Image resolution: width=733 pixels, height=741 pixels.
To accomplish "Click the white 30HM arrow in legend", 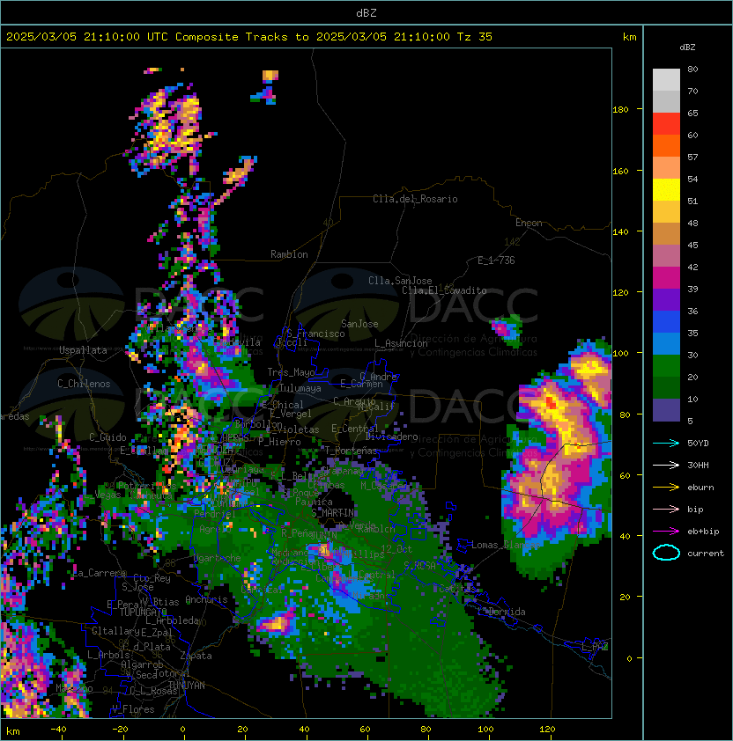I will tap(666, 465).
